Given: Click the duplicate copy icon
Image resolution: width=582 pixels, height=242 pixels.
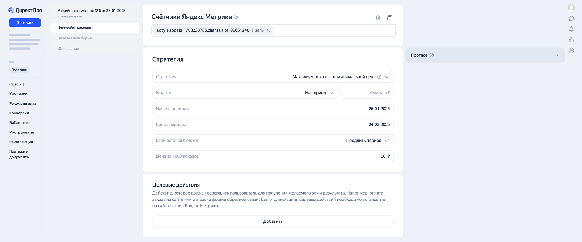Looking at the screenshot, I should (x=389, y=17).
